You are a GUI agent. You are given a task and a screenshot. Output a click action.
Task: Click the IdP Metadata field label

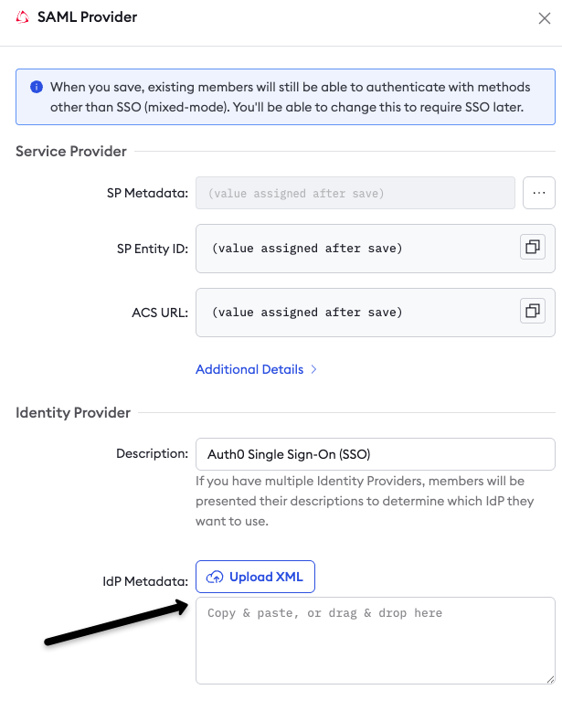(x=145, y=581)
